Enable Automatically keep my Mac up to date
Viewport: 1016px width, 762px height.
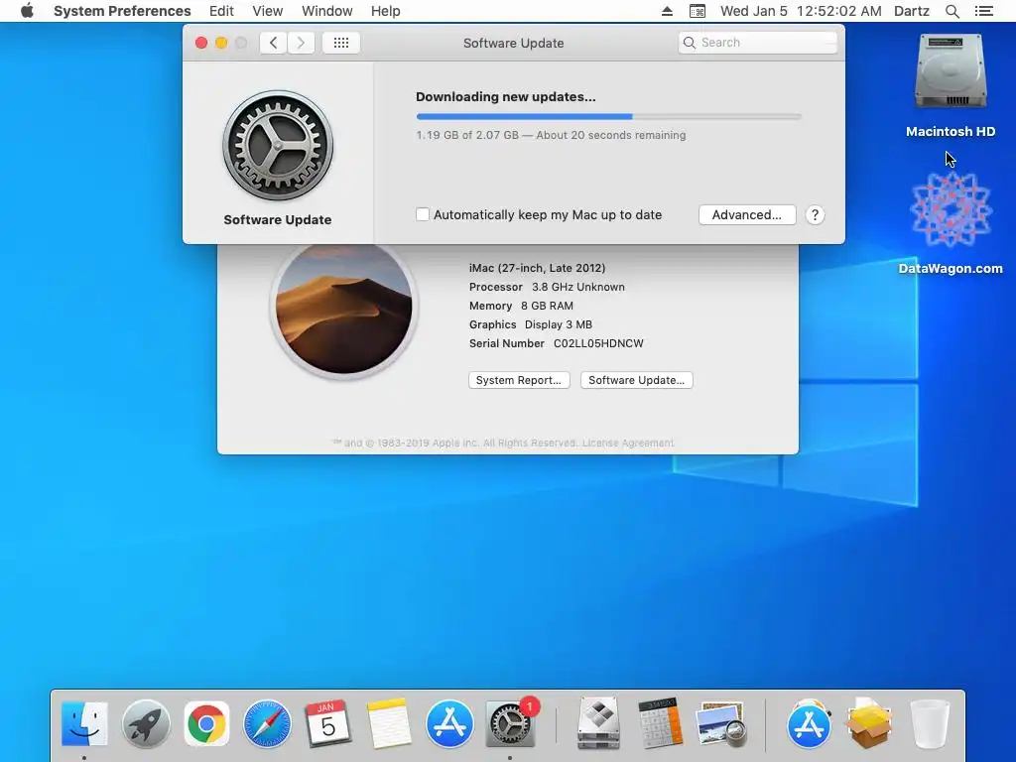pyautogui.click(x=423, y=214)
